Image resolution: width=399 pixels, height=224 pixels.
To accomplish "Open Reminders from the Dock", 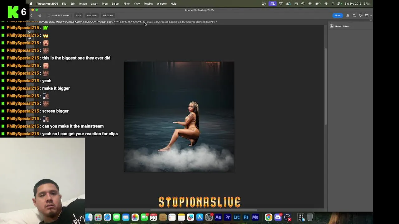I will tap(172, 217).
